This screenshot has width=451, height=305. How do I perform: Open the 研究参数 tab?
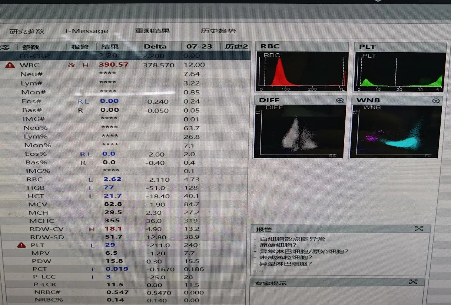pos(27,31)
